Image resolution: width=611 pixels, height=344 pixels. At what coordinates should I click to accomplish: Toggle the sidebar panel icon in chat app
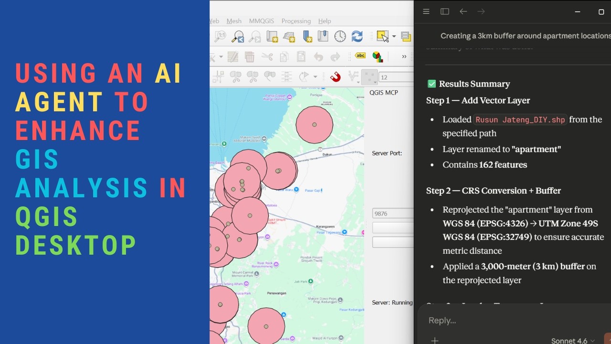click(445, 11)
